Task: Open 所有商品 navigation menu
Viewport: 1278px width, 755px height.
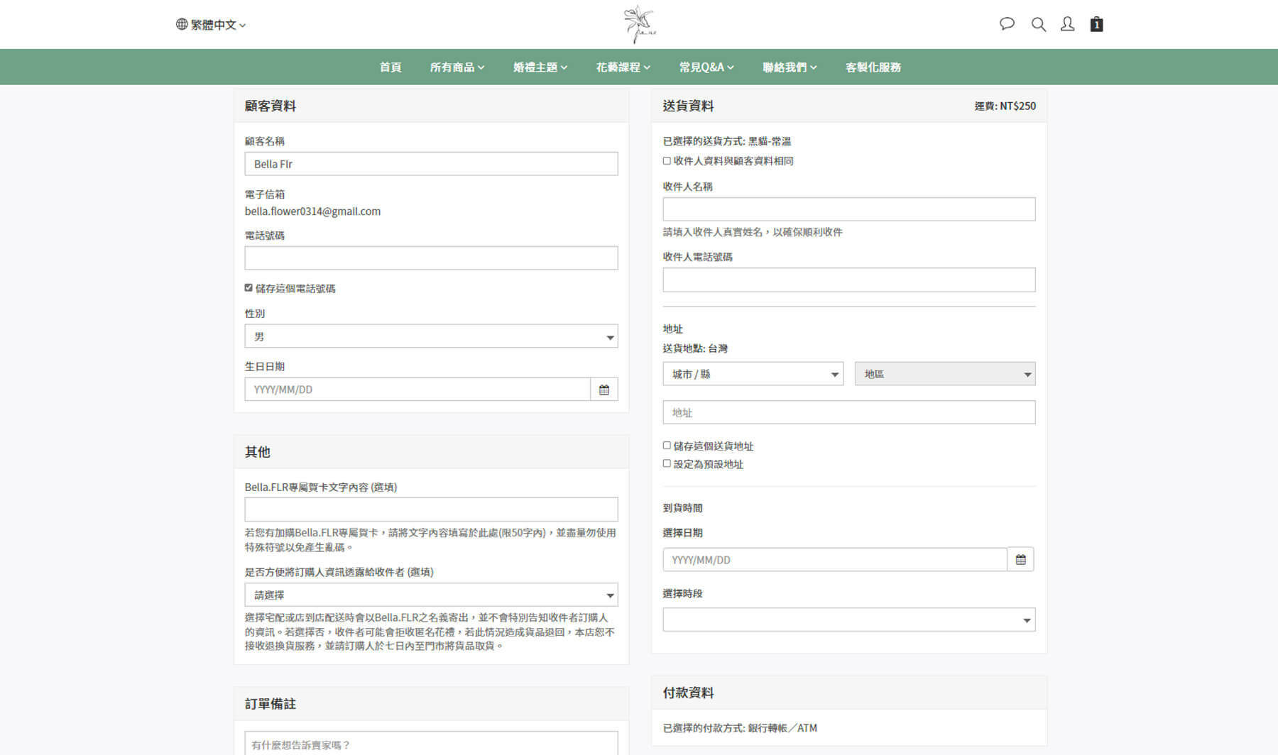Action: [457, 67]
